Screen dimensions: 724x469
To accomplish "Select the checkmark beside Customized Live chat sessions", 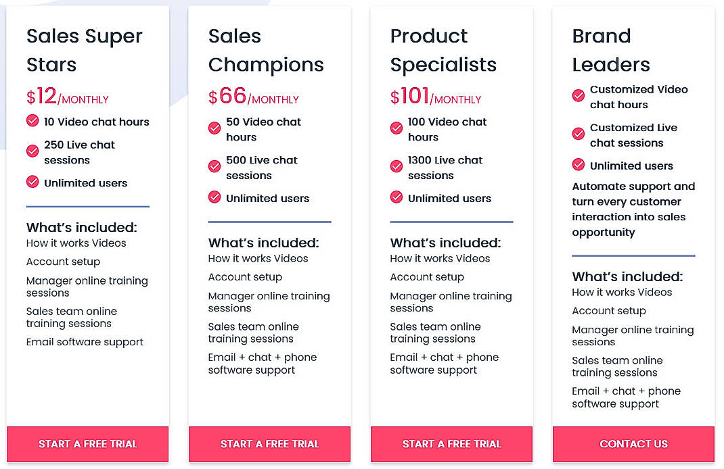I will (579, 134).
